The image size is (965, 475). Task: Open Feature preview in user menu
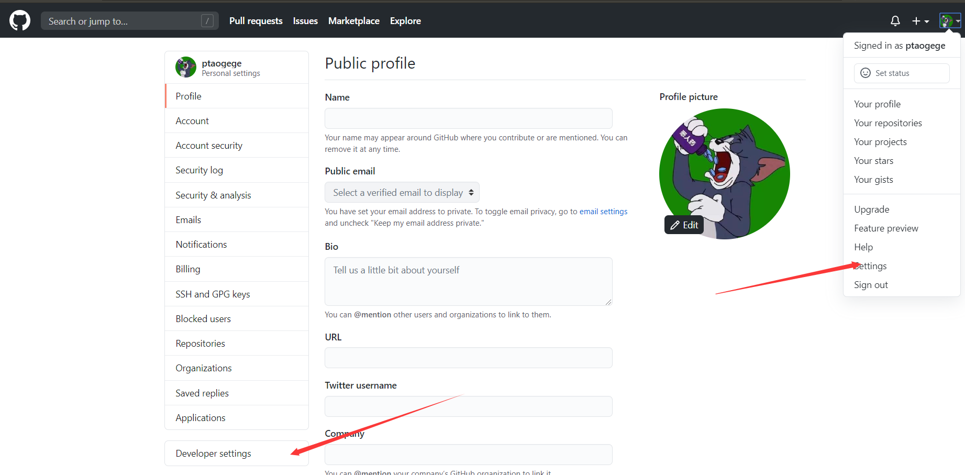(902, 228)
